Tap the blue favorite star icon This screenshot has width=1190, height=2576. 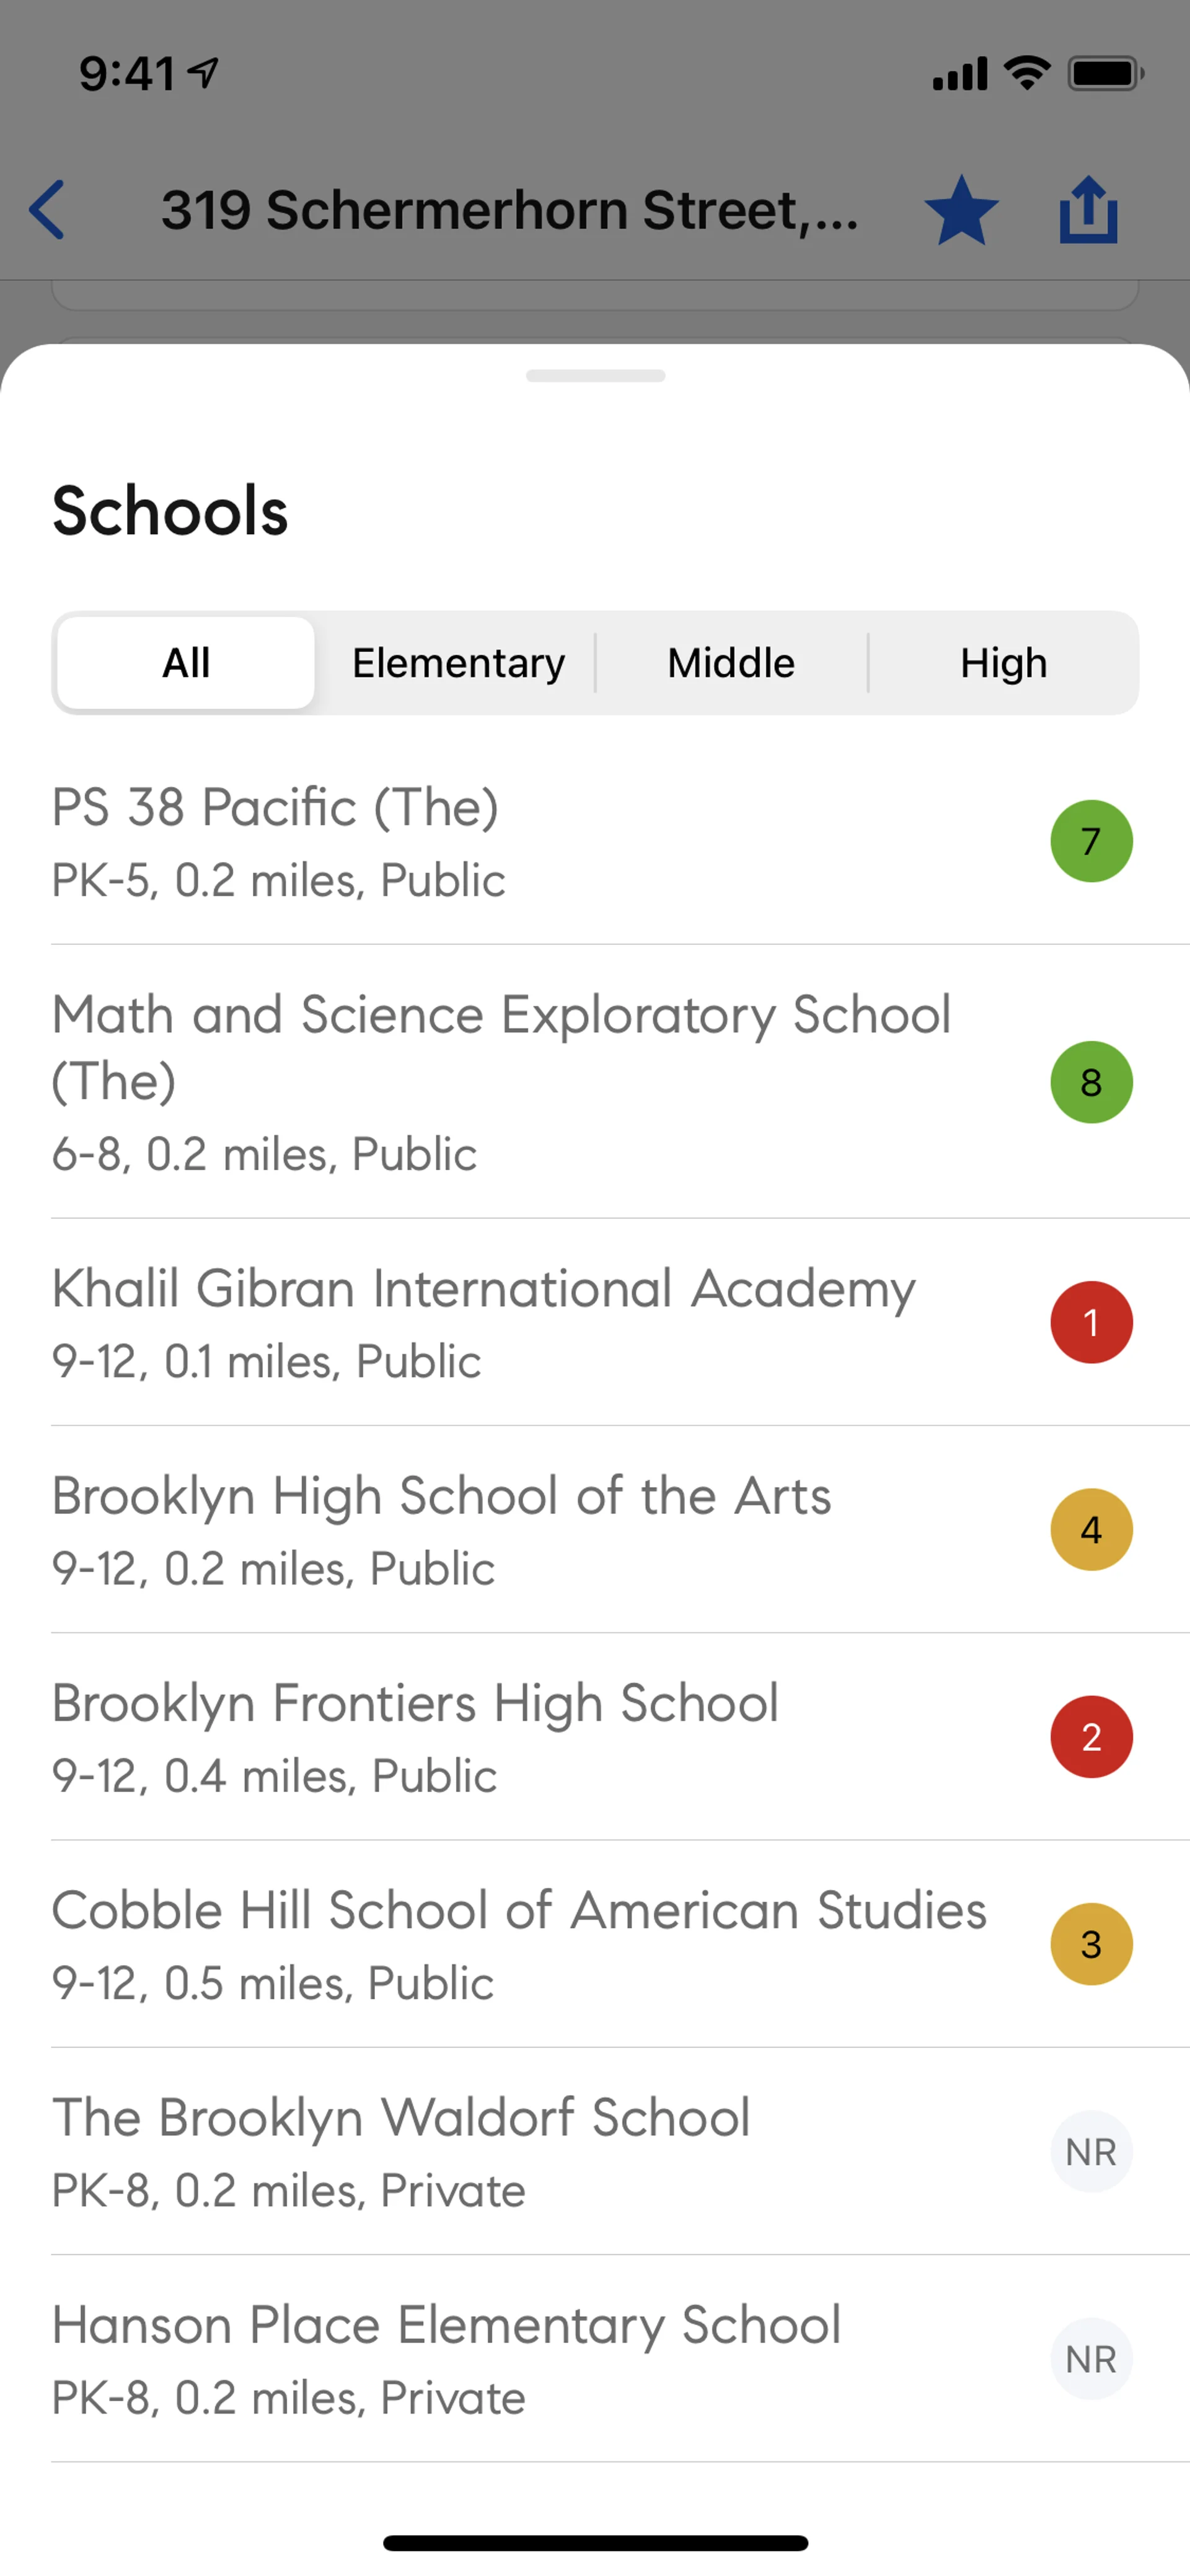click(961, 210)
